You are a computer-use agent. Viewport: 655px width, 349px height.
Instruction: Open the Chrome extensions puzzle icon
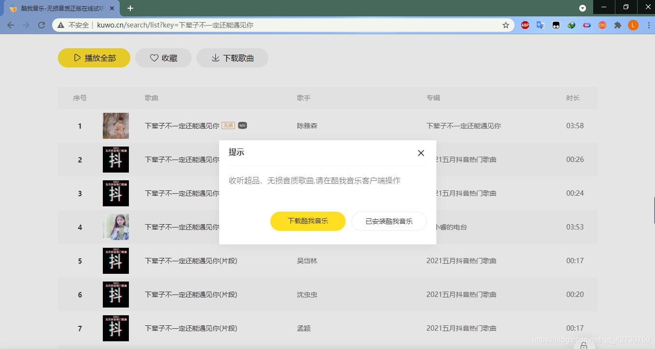point(618,25)
